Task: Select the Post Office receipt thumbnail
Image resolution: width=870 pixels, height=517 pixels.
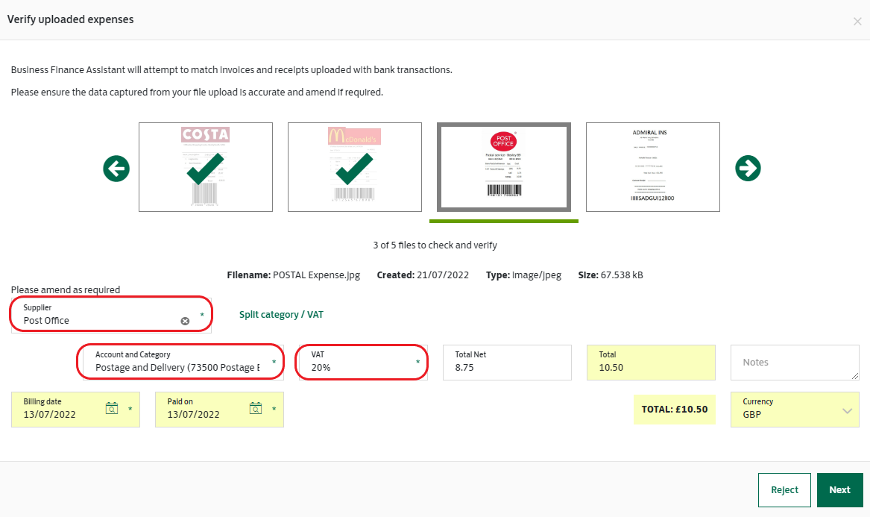Action: [x=503, y=167]
